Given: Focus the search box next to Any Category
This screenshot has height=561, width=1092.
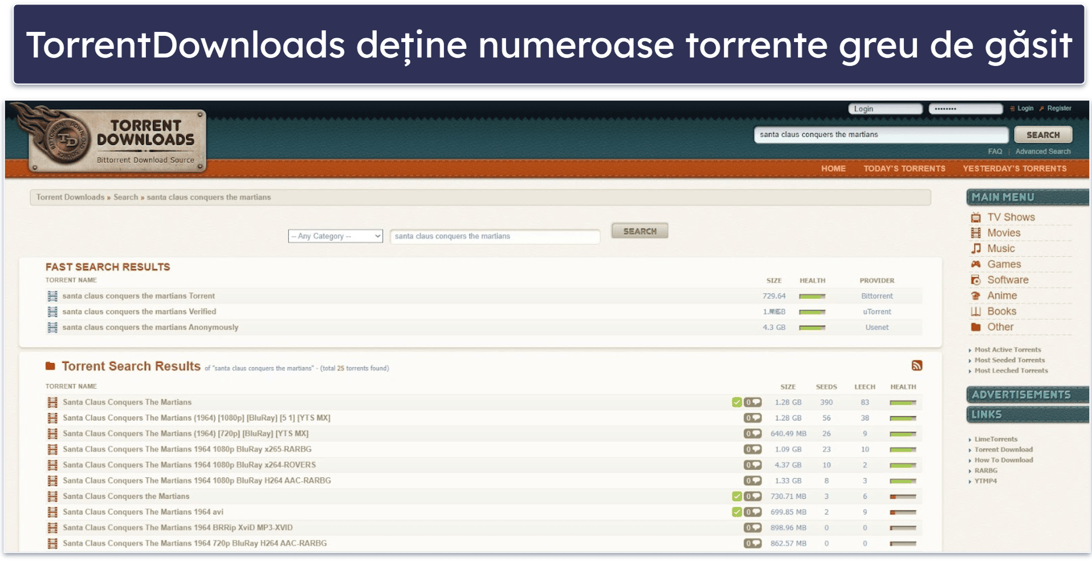Looking at the screenshot, I should point(495,236).
